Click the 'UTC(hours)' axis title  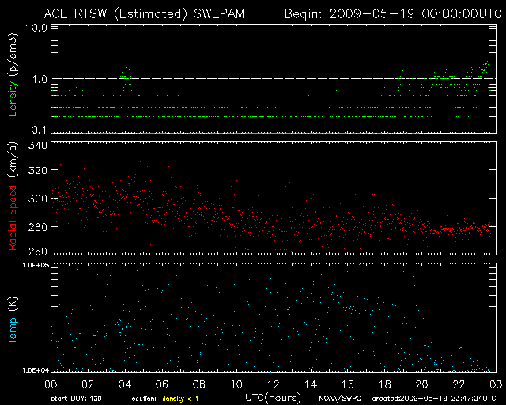[x=273, y=398]
